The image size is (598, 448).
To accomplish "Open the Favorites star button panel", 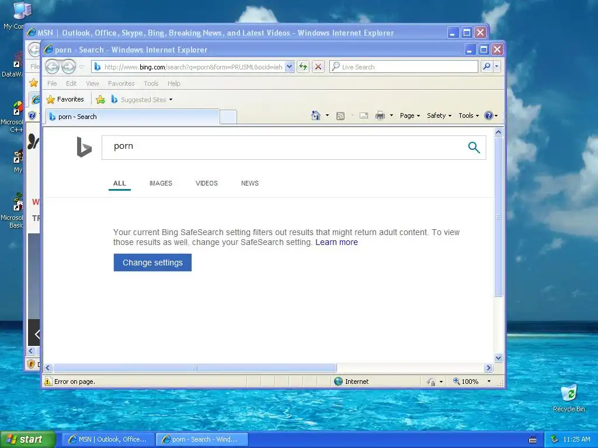I will [65, 99].
